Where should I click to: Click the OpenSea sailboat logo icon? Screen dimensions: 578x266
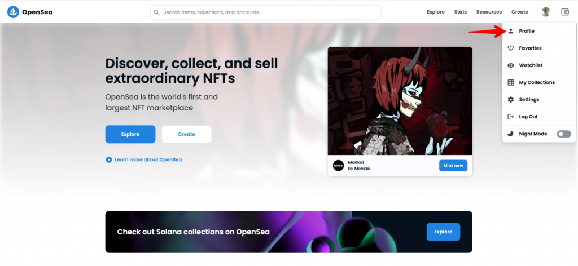pyautogui.click(x=14, y=12)
